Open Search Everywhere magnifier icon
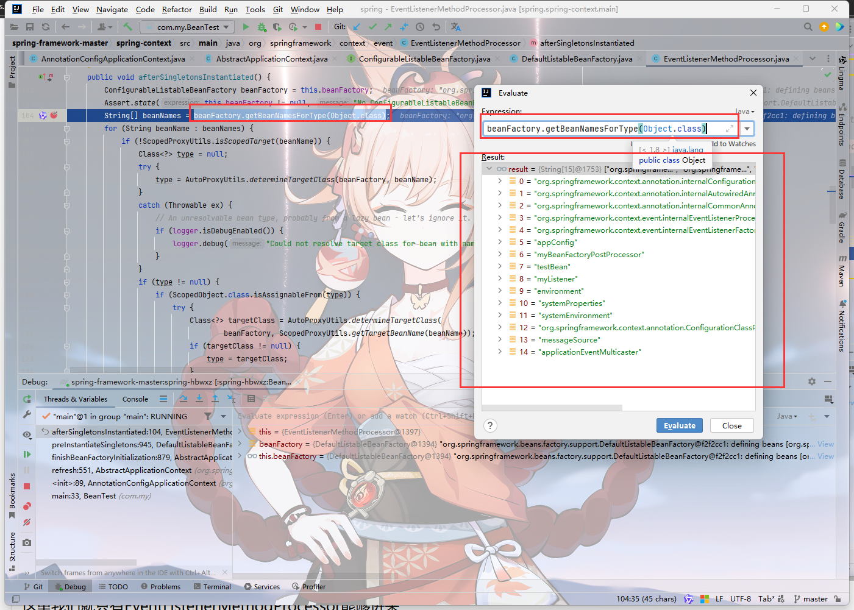 (x=808, y=27)
